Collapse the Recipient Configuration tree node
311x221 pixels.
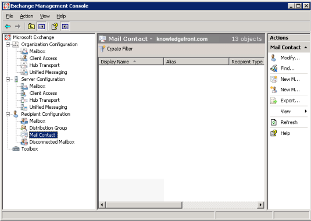click(x=8, y=114)
